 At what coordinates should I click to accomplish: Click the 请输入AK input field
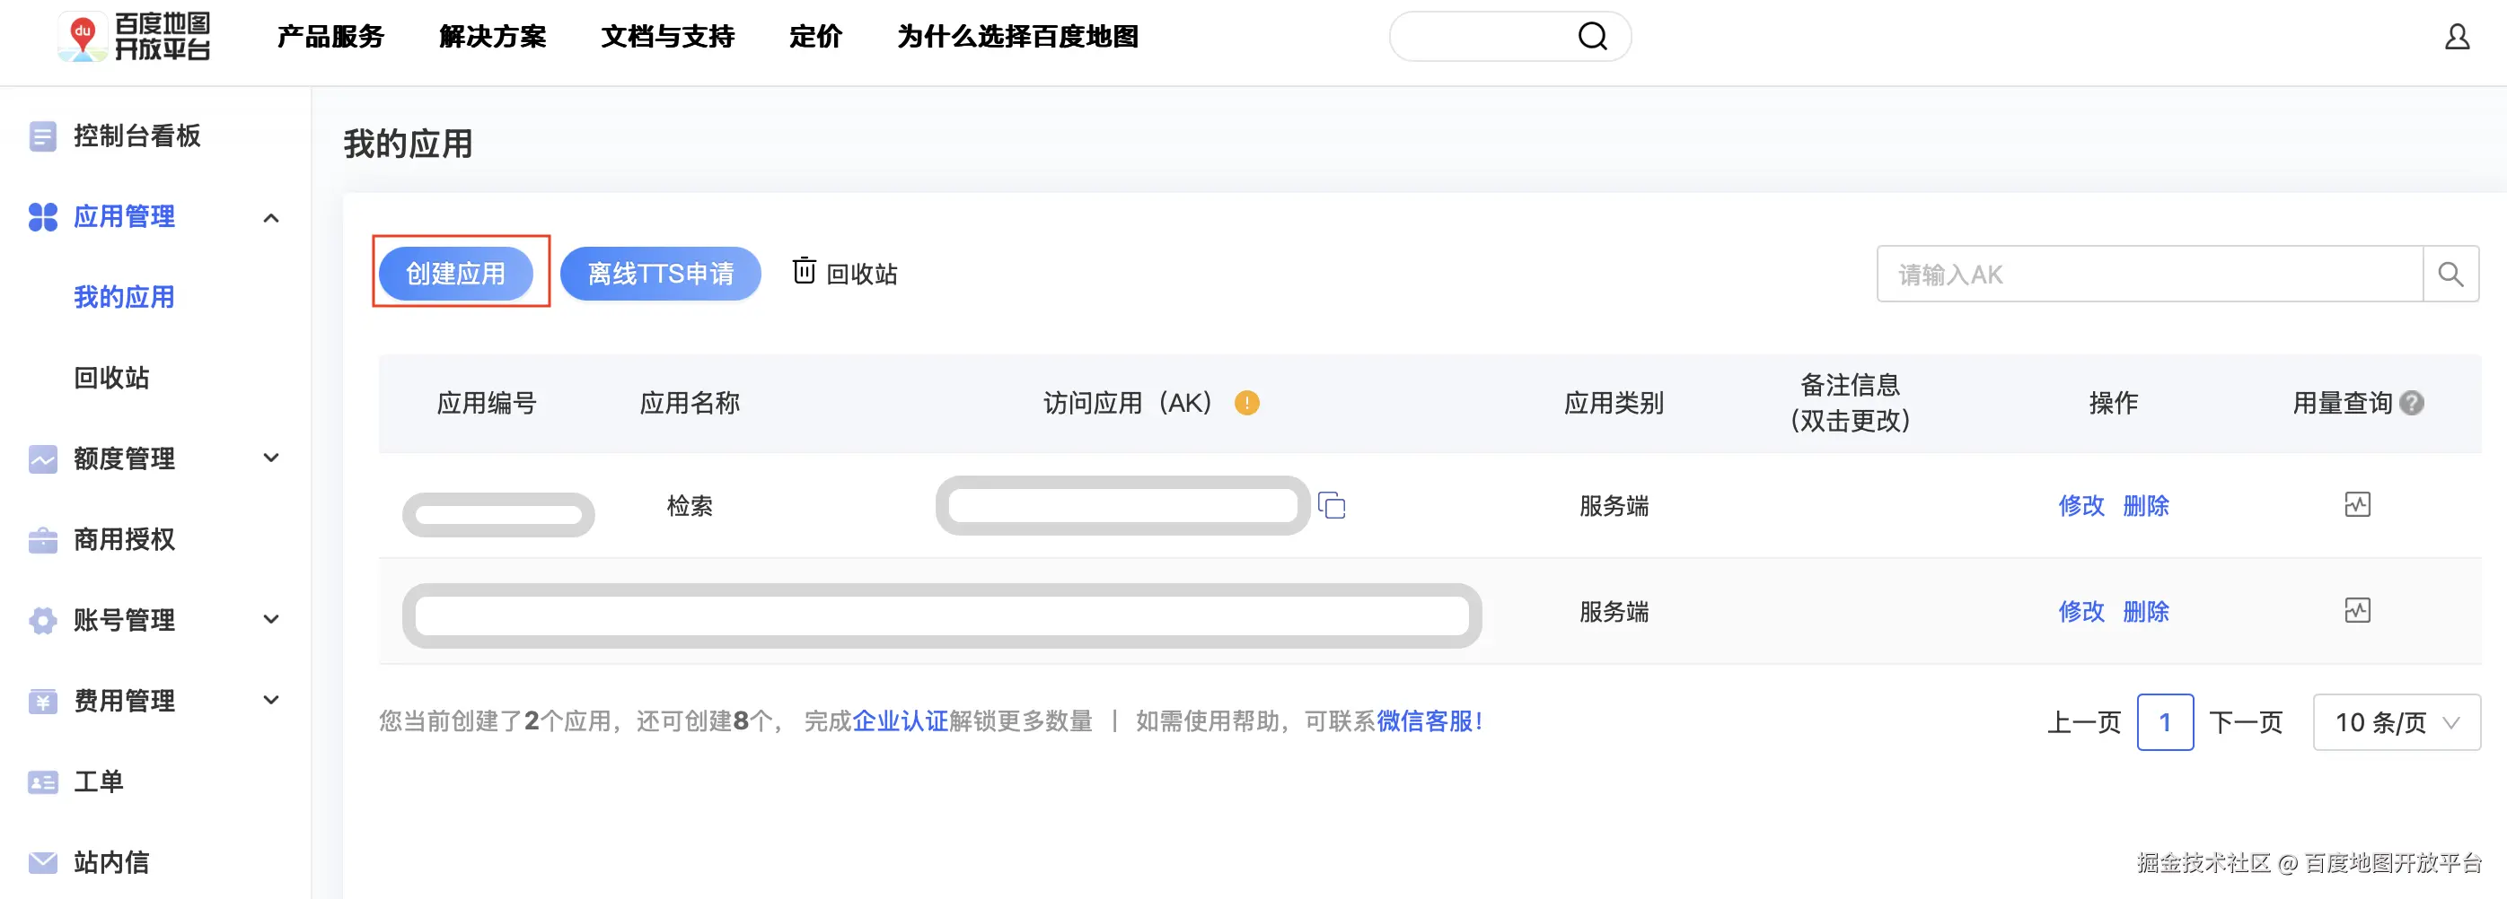coord(2149,275)
